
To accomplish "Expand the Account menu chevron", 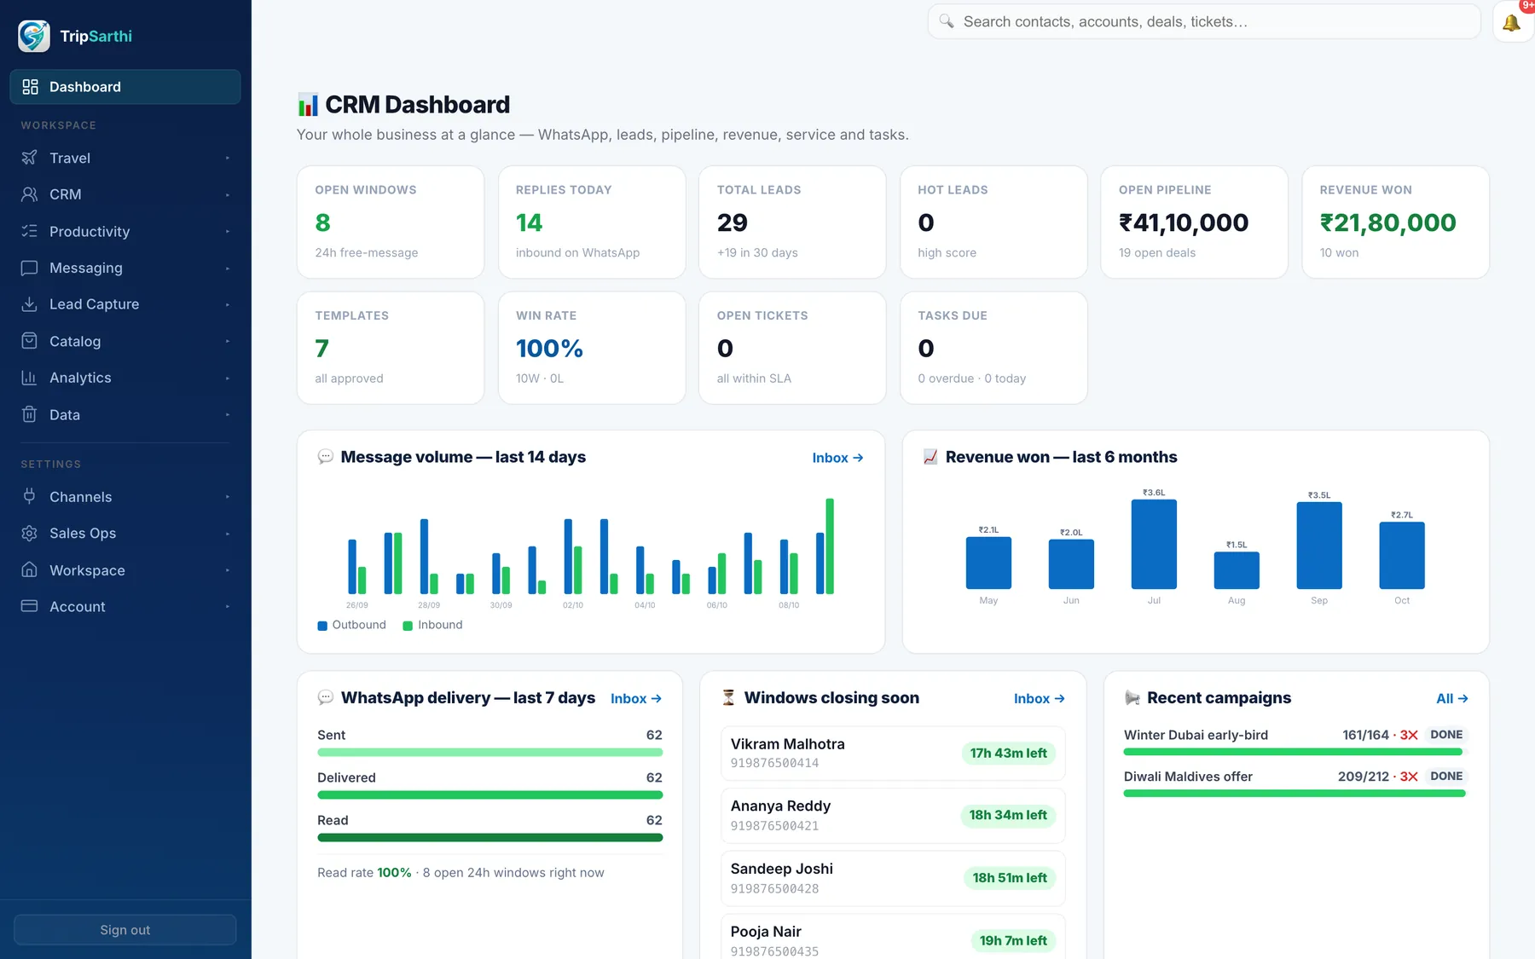I will (228, 606).
